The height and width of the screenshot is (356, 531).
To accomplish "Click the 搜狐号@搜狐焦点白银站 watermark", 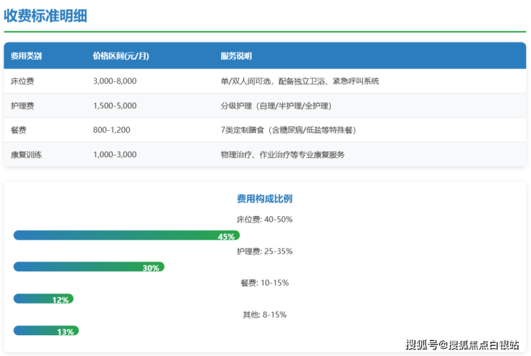I will (462, 345).
